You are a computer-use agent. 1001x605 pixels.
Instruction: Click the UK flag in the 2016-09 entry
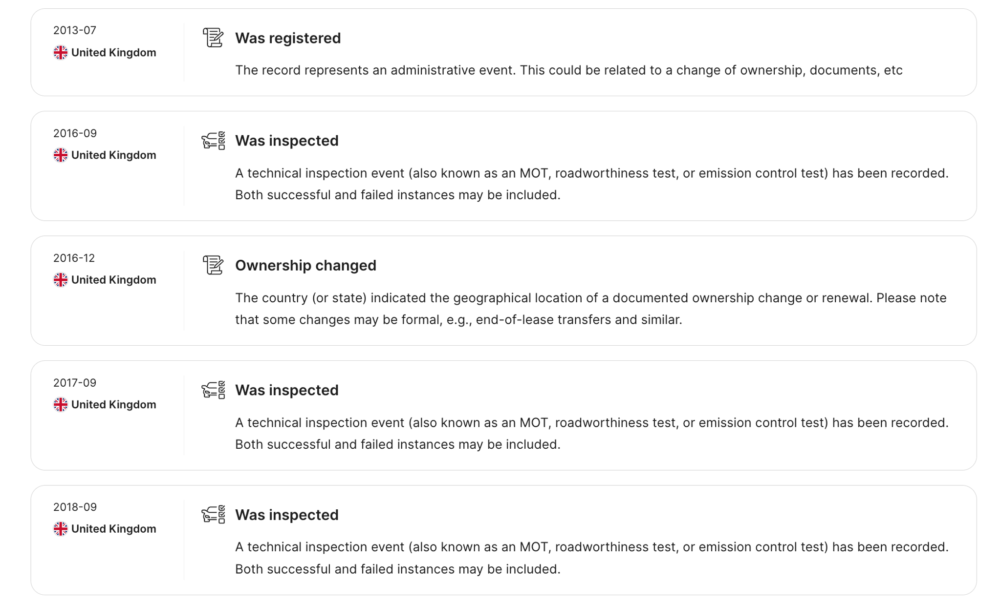tap(61, 155)
